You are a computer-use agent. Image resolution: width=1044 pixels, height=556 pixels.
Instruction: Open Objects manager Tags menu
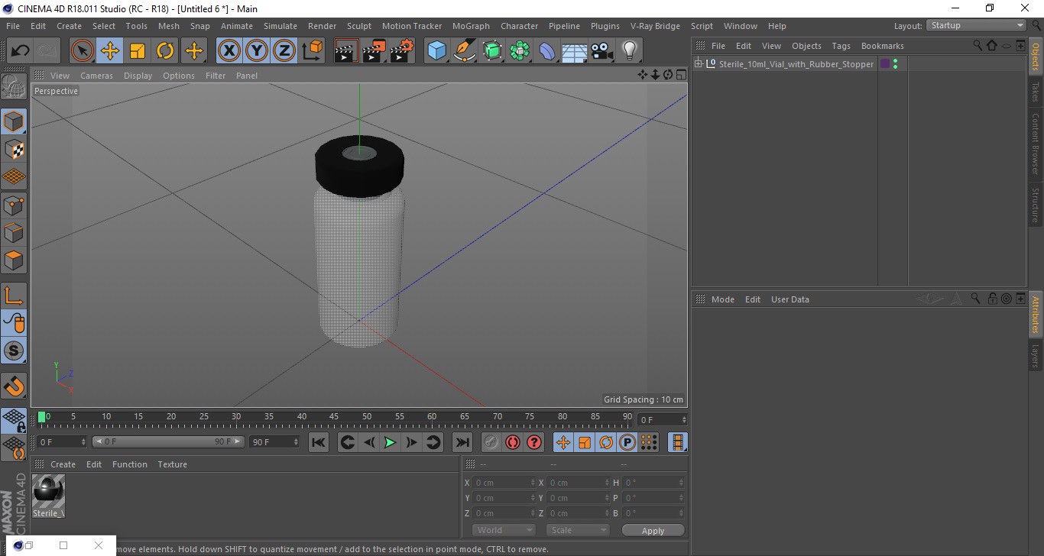(841, 46)
